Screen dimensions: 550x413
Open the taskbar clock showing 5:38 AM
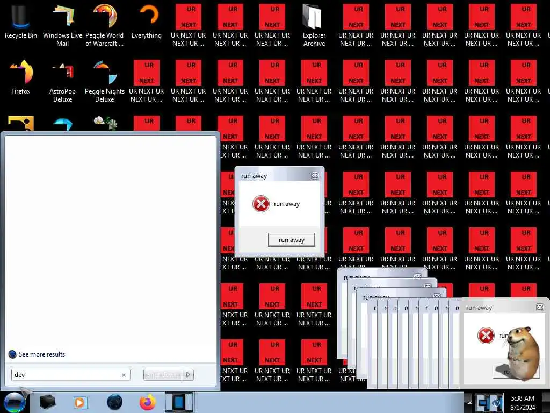pos(523,403)
